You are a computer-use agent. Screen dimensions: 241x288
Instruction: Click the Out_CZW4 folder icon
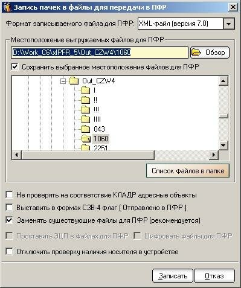(74, 81)
